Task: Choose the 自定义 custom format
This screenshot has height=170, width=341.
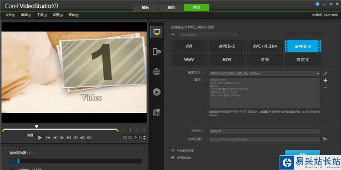Action: click(x=303, y=60)
